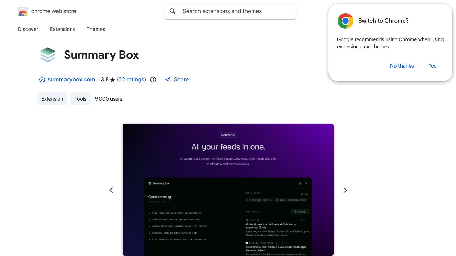Visit the summarybox.com link
The width and height of the screenshot is (456, 256).
coord(71,80)
